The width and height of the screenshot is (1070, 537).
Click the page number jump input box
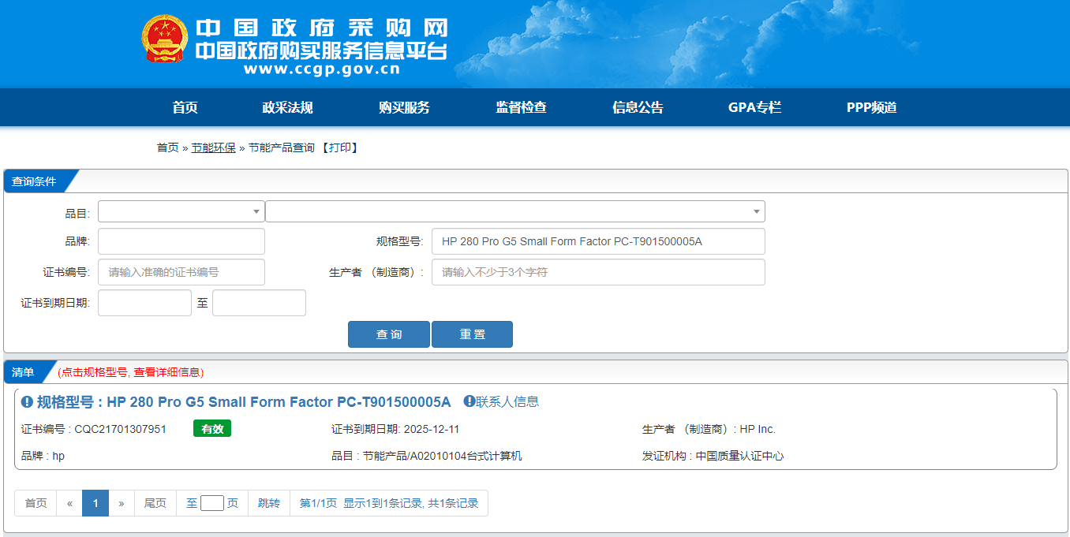[212, 503]
